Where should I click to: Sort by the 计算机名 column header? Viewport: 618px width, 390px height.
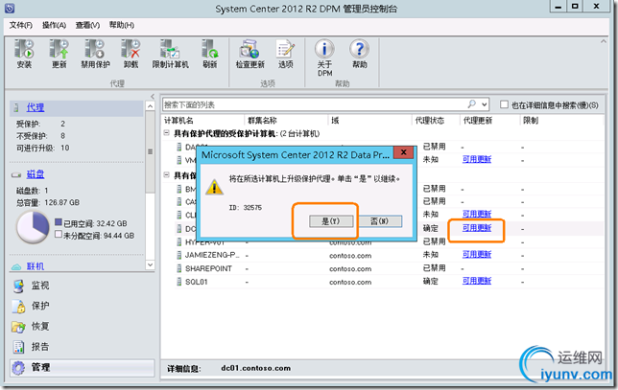click(x=203, y=121)
